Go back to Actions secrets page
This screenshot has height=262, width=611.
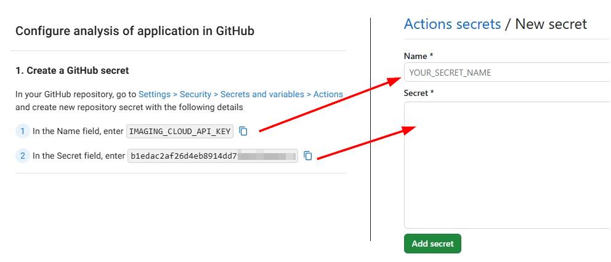pos(452,25)
